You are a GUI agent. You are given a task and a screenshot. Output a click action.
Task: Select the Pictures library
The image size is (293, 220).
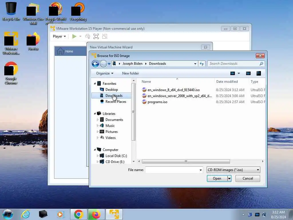[x=111, y=132]
